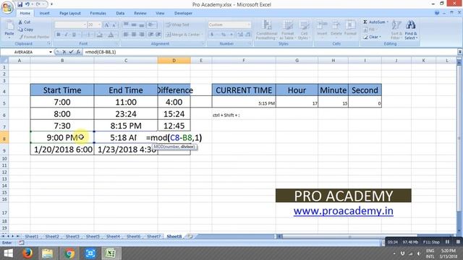Image resolution: width=463 pixels, height=260 pixels.
Task: Click the Clear eraser icon
Action: tap(365, 37)
